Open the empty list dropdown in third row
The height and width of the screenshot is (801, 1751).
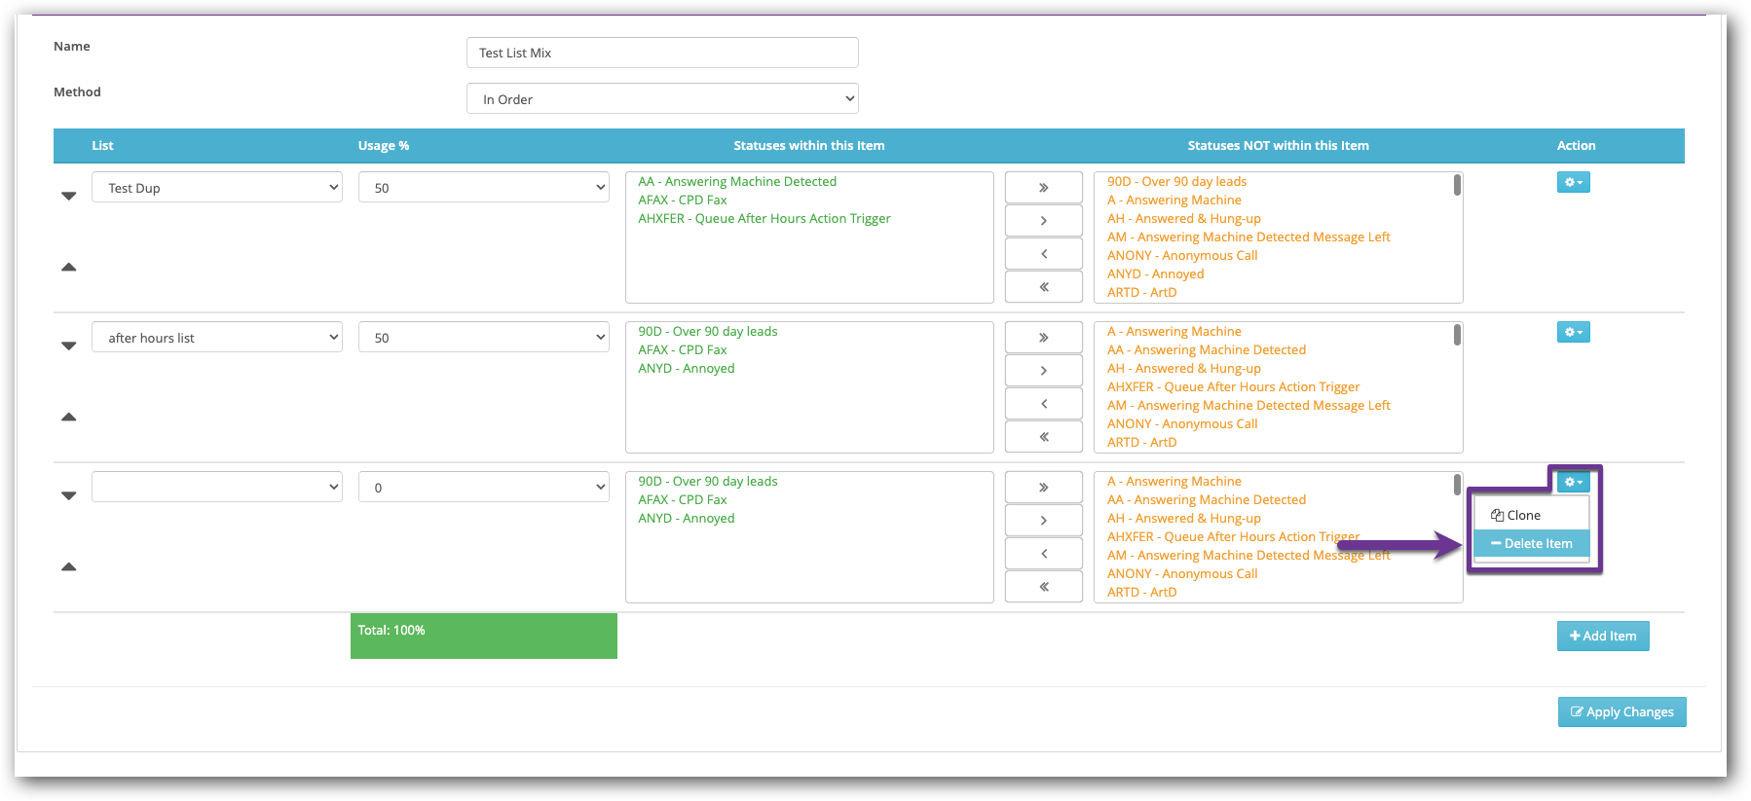point(217,488)
